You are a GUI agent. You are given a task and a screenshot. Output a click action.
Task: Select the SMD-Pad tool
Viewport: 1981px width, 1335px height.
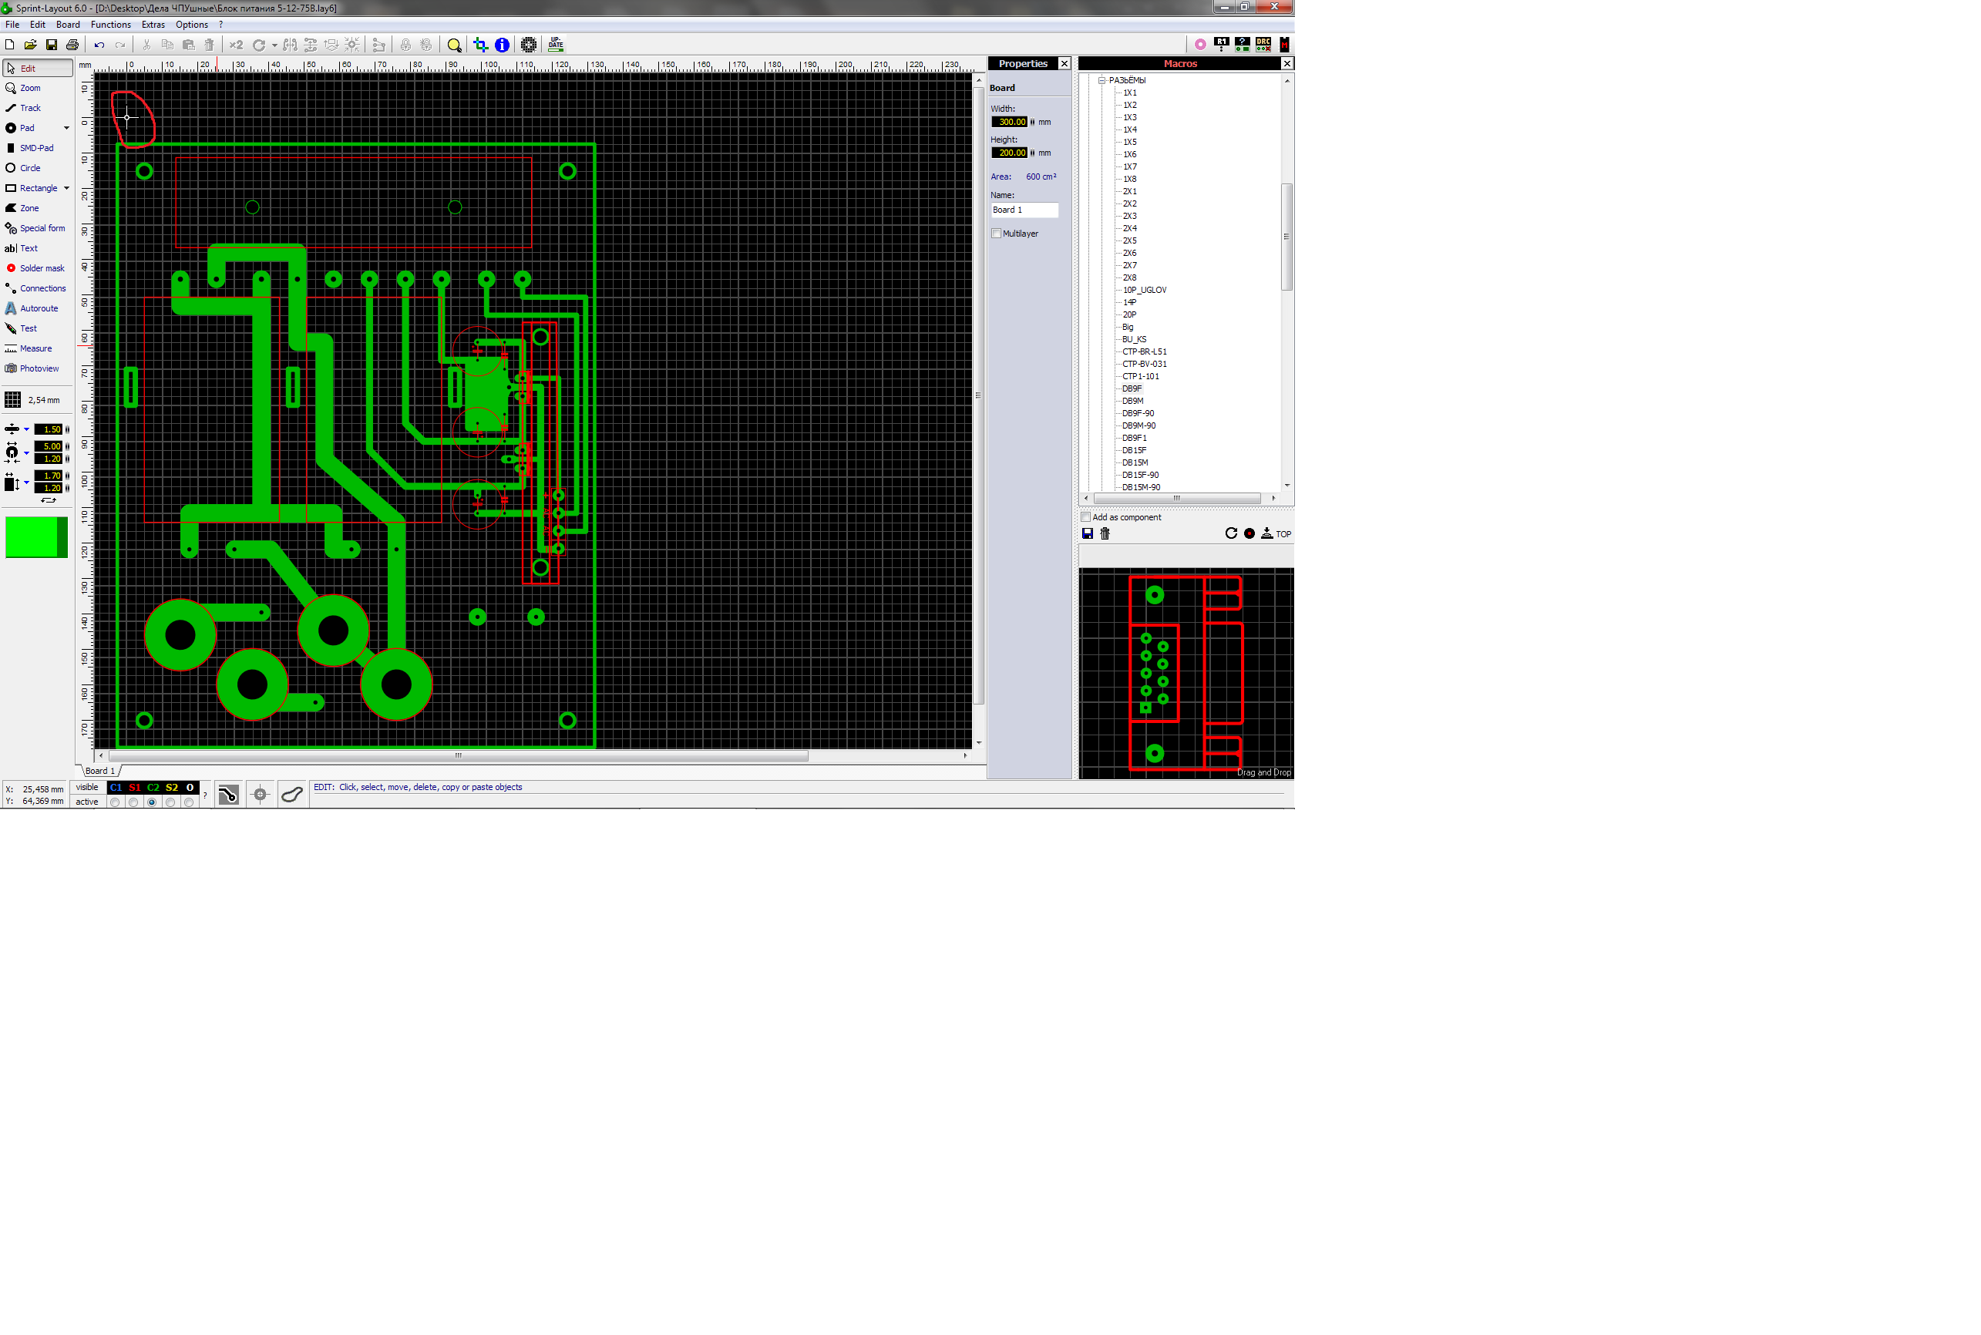35,148
